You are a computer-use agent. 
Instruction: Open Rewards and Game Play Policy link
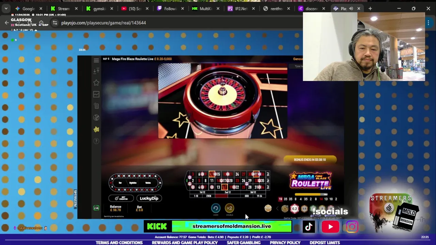point(185,243)
